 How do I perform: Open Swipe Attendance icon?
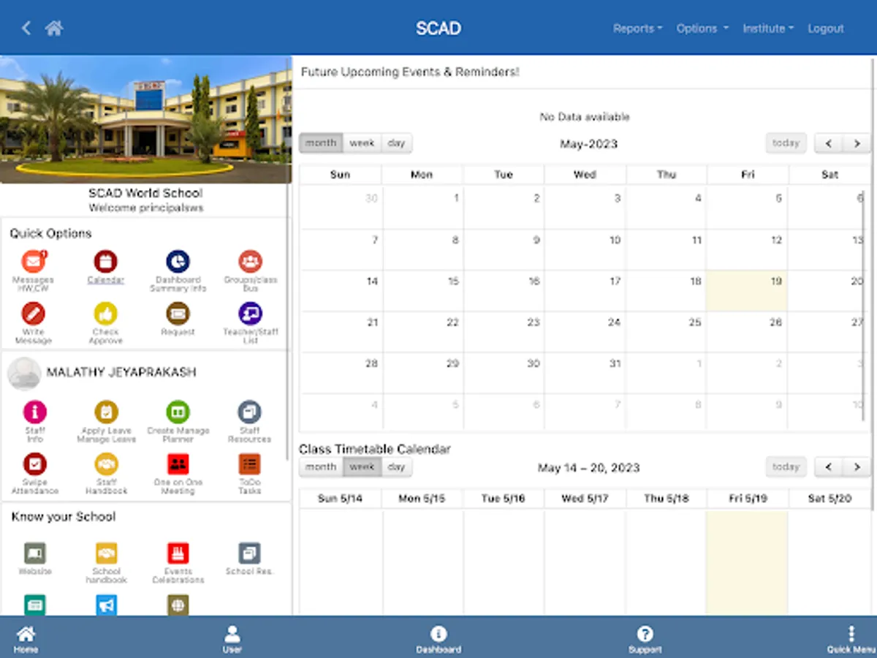34,464
